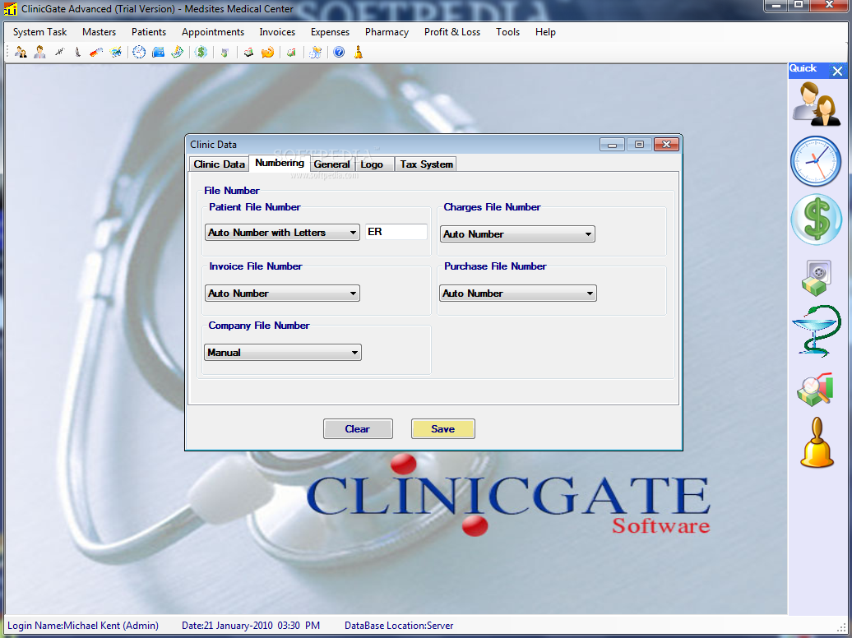This screenshot has height=638, width=852.
Task: Open the Expenses menu
Action: click(330, 32)
